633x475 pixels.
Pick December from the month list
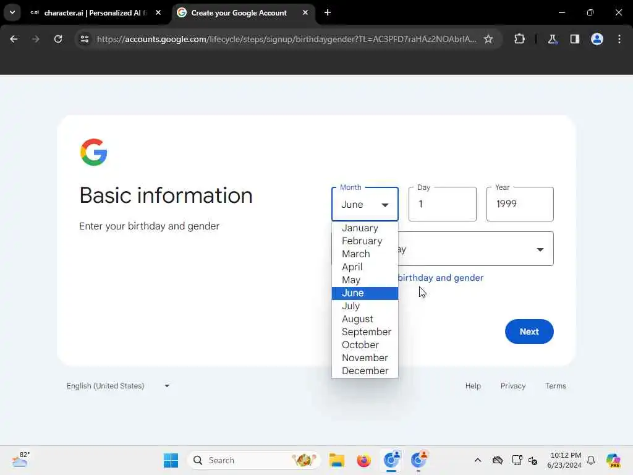click(x=365, y=370)
